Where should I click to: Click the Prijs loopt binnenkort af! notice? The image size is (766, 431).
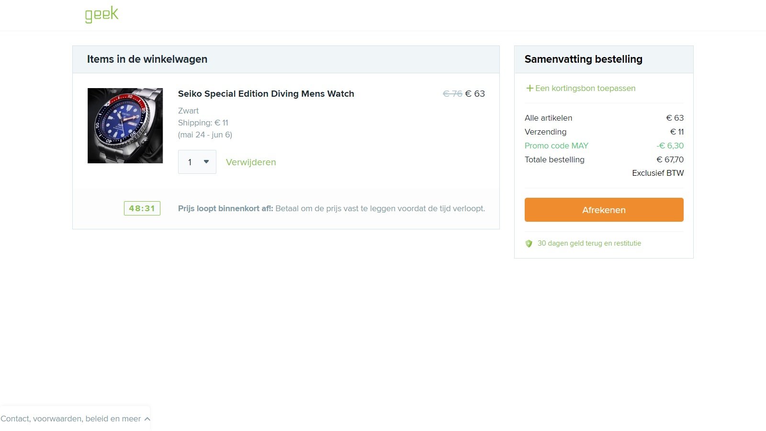(x=331, y=208)
